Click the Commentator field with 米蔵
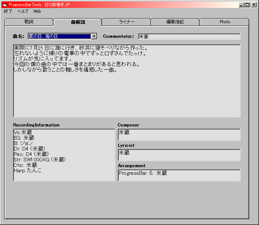The width and height of the screenshot is (259, 225). [189, 36]
